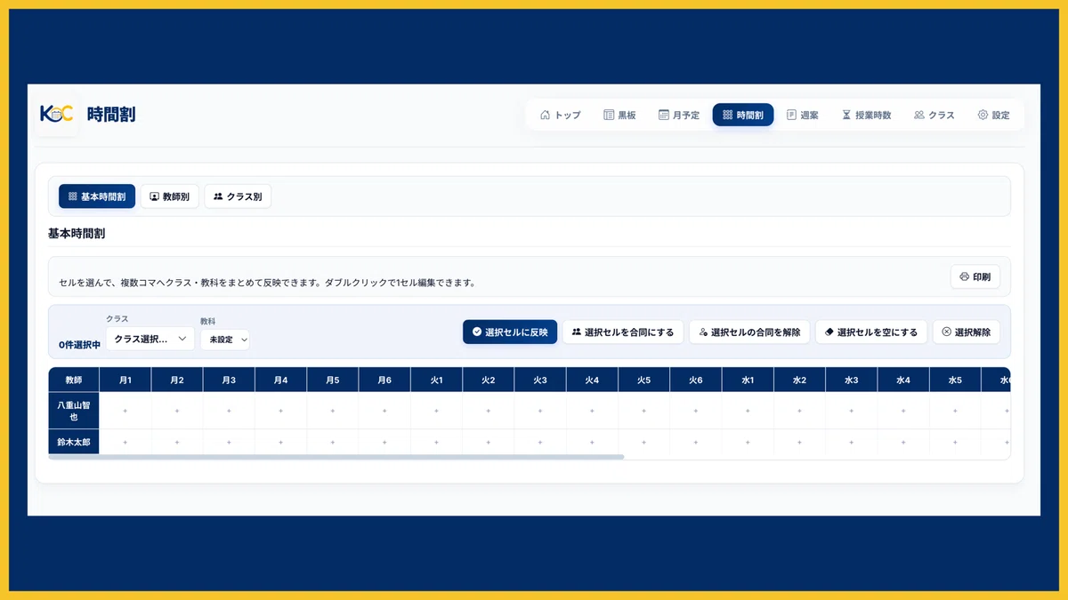The image size is (1068, 600).
Task: Open the 月予定 calendar tab
Action: 679,115
